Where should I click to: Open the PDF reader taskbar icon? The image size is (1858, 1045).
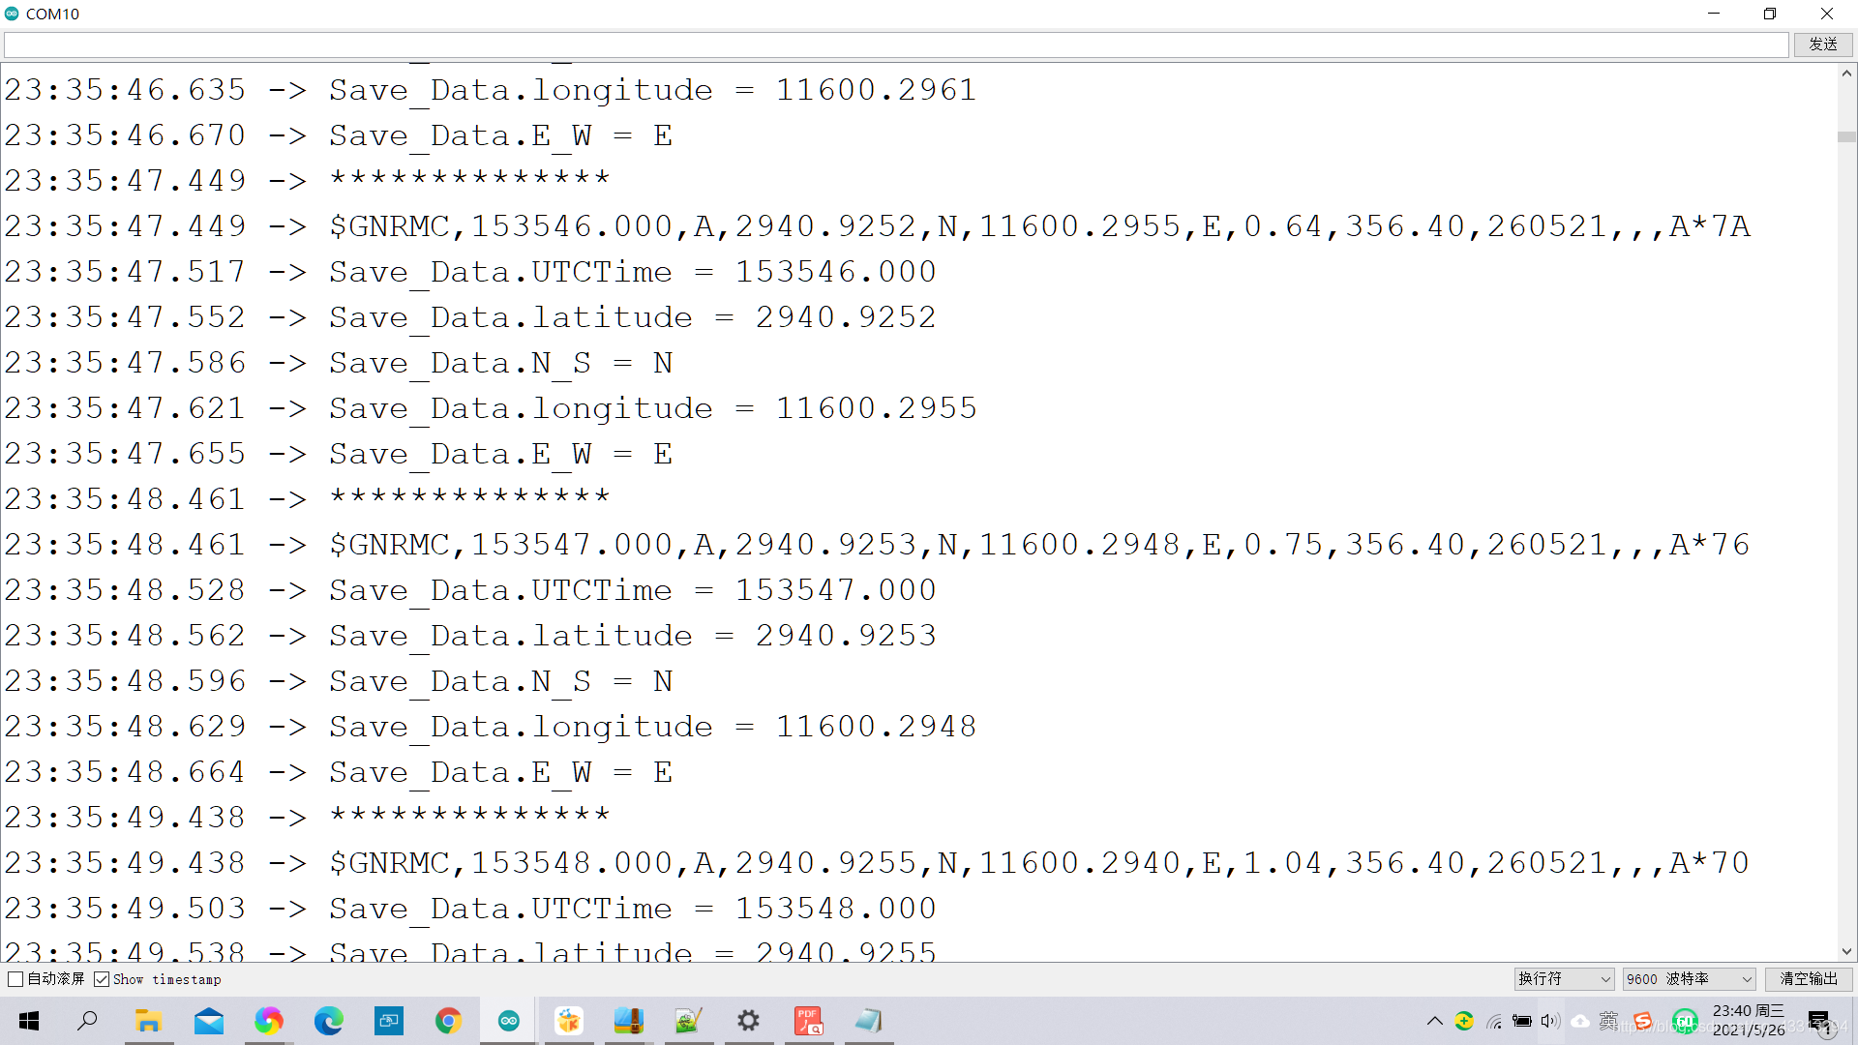tap(809, 1021)
